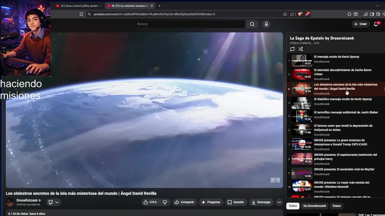Viewport: 385px width, 216px height.
Task: Click the FERSHO CARNEVIL playlist author
Action: click(x=301, y=43)
